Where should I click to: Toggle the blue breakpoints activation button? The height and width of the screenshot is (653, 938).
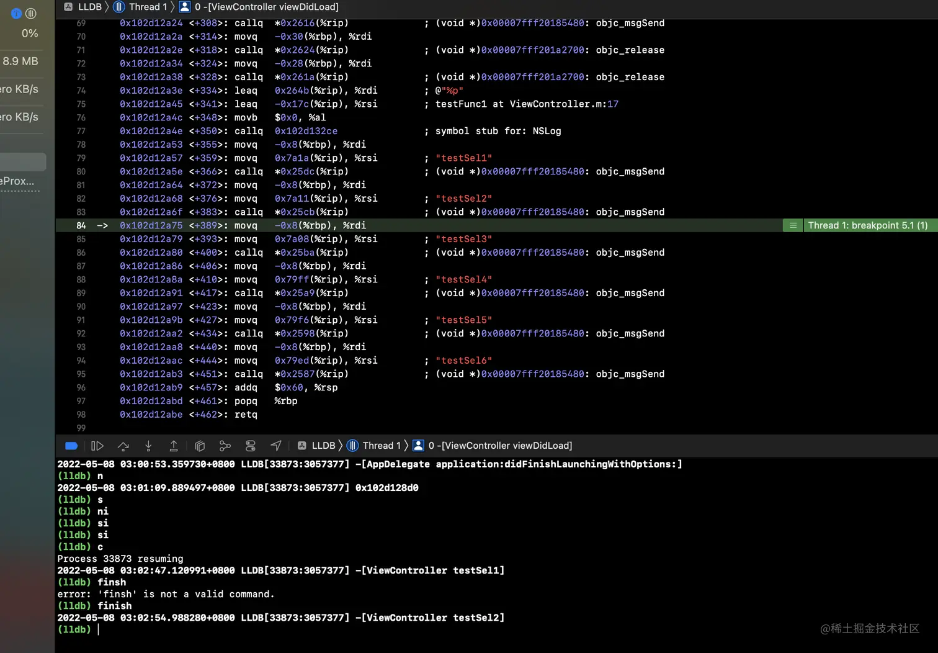click(x=71, y=446)
